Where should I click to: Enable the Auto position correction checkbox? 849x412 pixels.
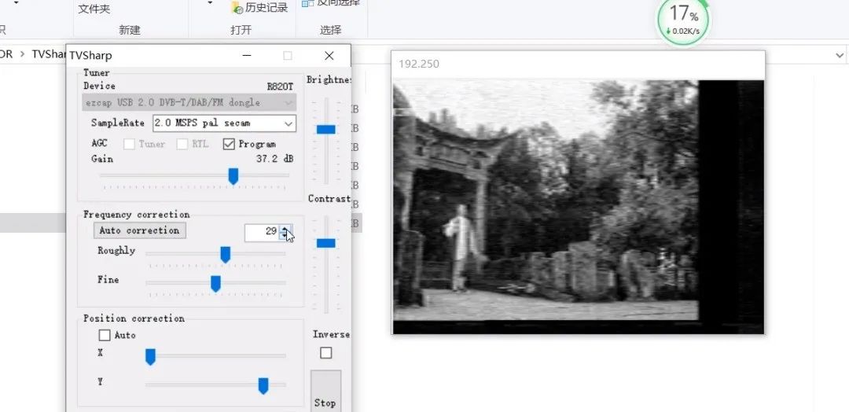click(x=105, y=335)
